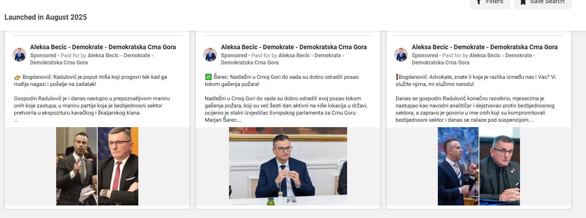
Task: Open first ad's Aleksa Becic page title
Action: click(103, 47)
